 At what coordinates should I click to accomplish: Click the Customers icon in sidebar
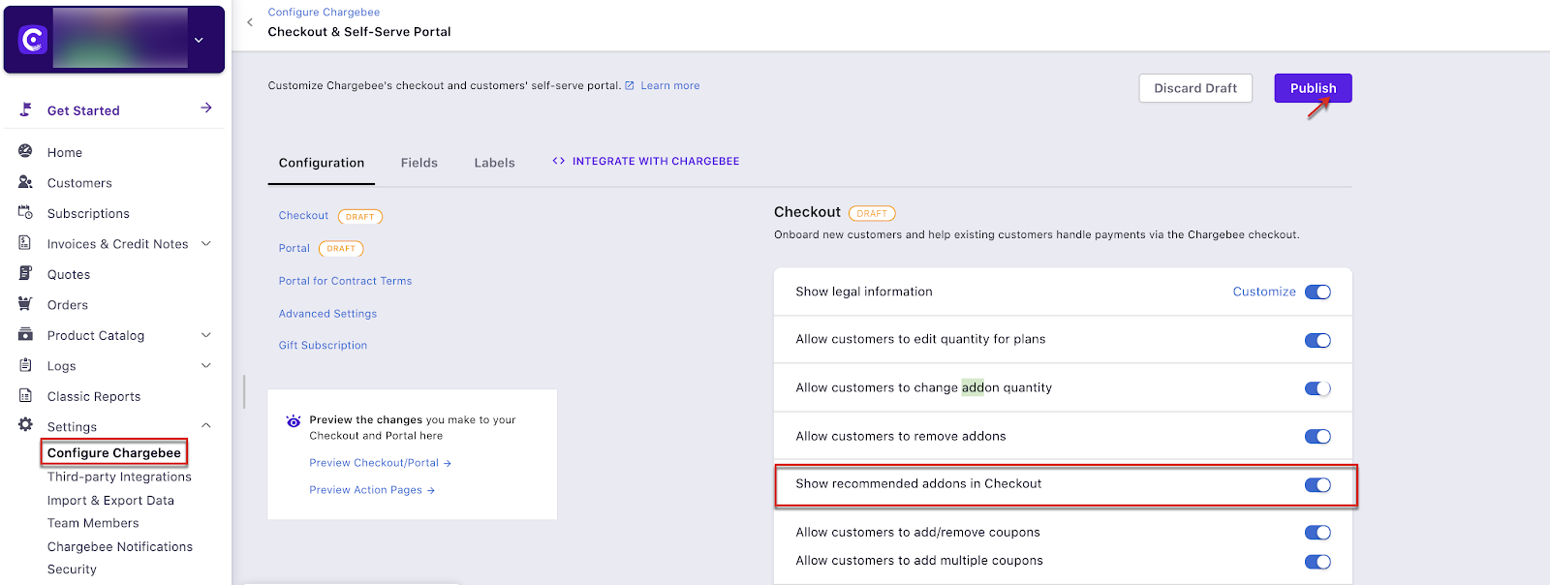click(x=25, y=182)
